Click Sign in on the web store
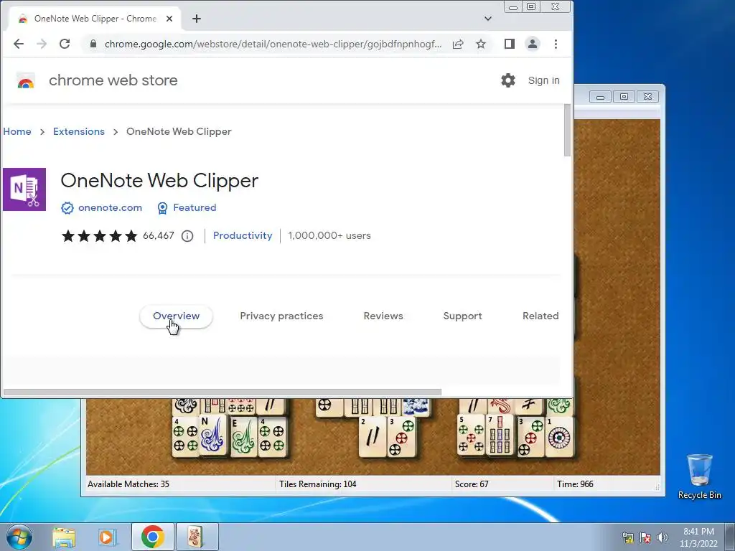Viewport: 735px width, 551px height. click(544, 80)
